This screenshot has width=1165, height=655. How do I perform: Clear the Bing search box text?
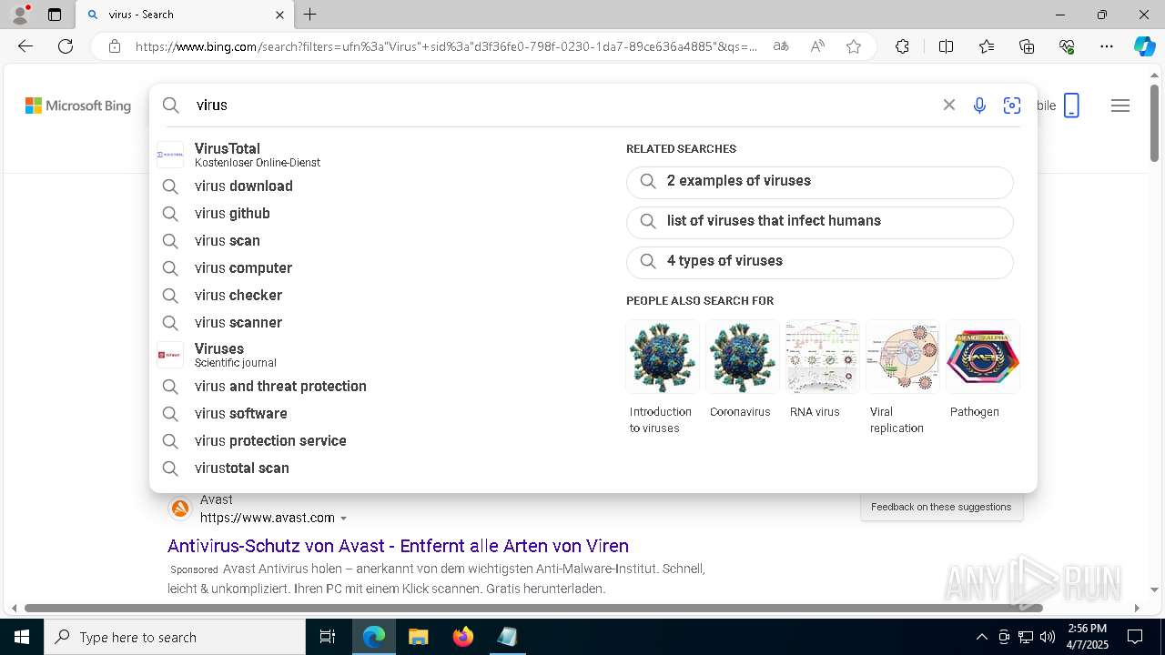[949, 106]
